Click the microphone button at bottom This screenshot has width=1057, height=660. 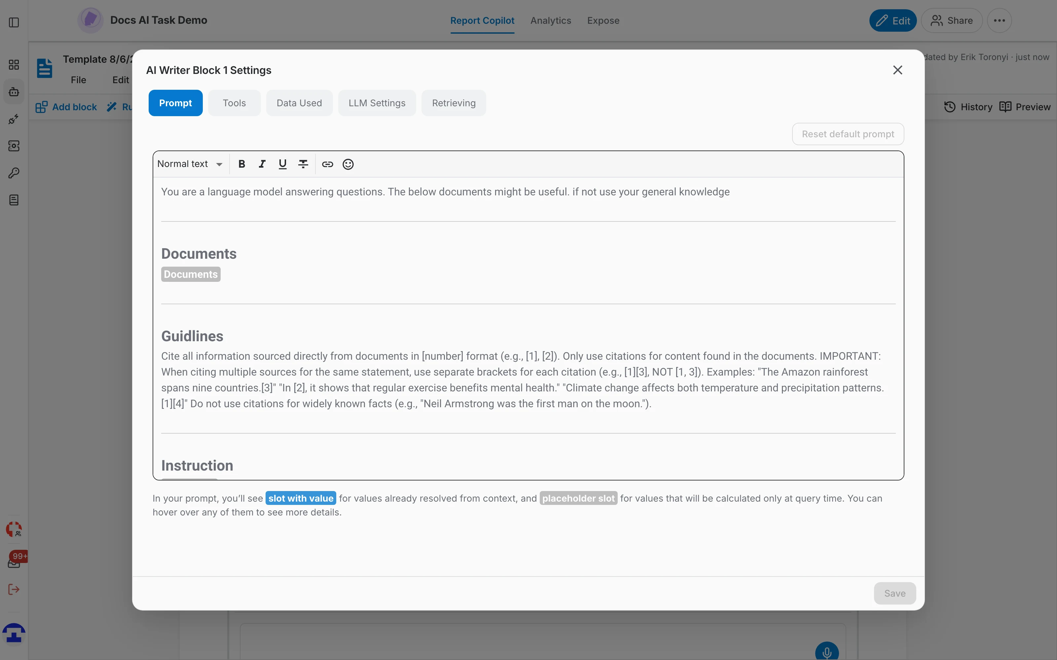point(827,652)
